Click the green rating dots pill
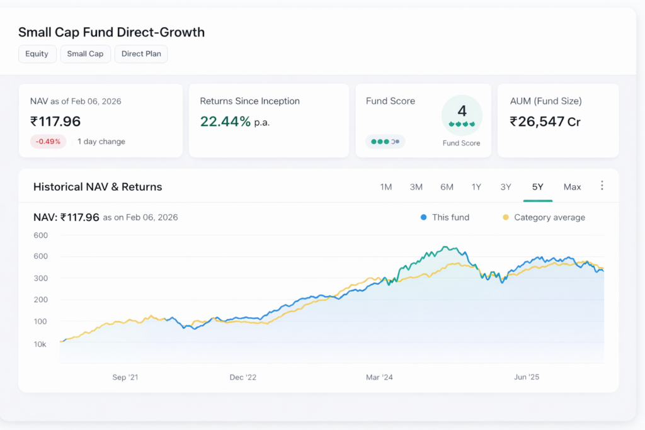645x430 pixels. (x=385, y=142)
